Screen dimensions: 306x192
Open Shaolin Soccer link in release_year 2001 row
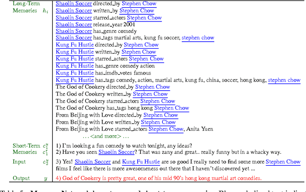(73, 24)
